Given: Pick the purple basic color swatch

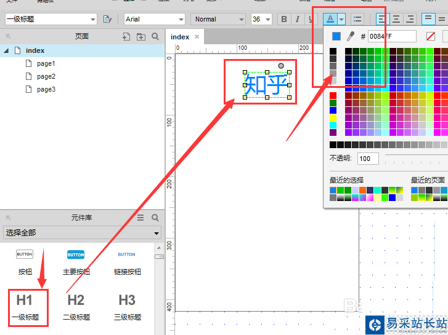Looking at the screenshot, I should [x=333, y=132].
